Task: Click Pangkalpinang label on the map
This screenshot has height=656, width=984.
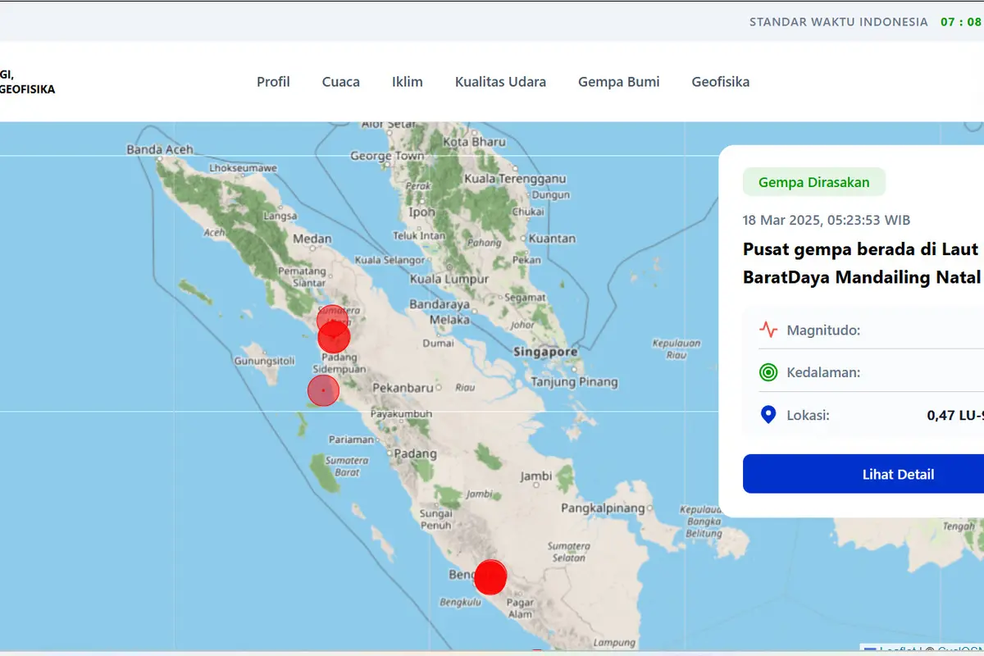Action: point(603,508)
